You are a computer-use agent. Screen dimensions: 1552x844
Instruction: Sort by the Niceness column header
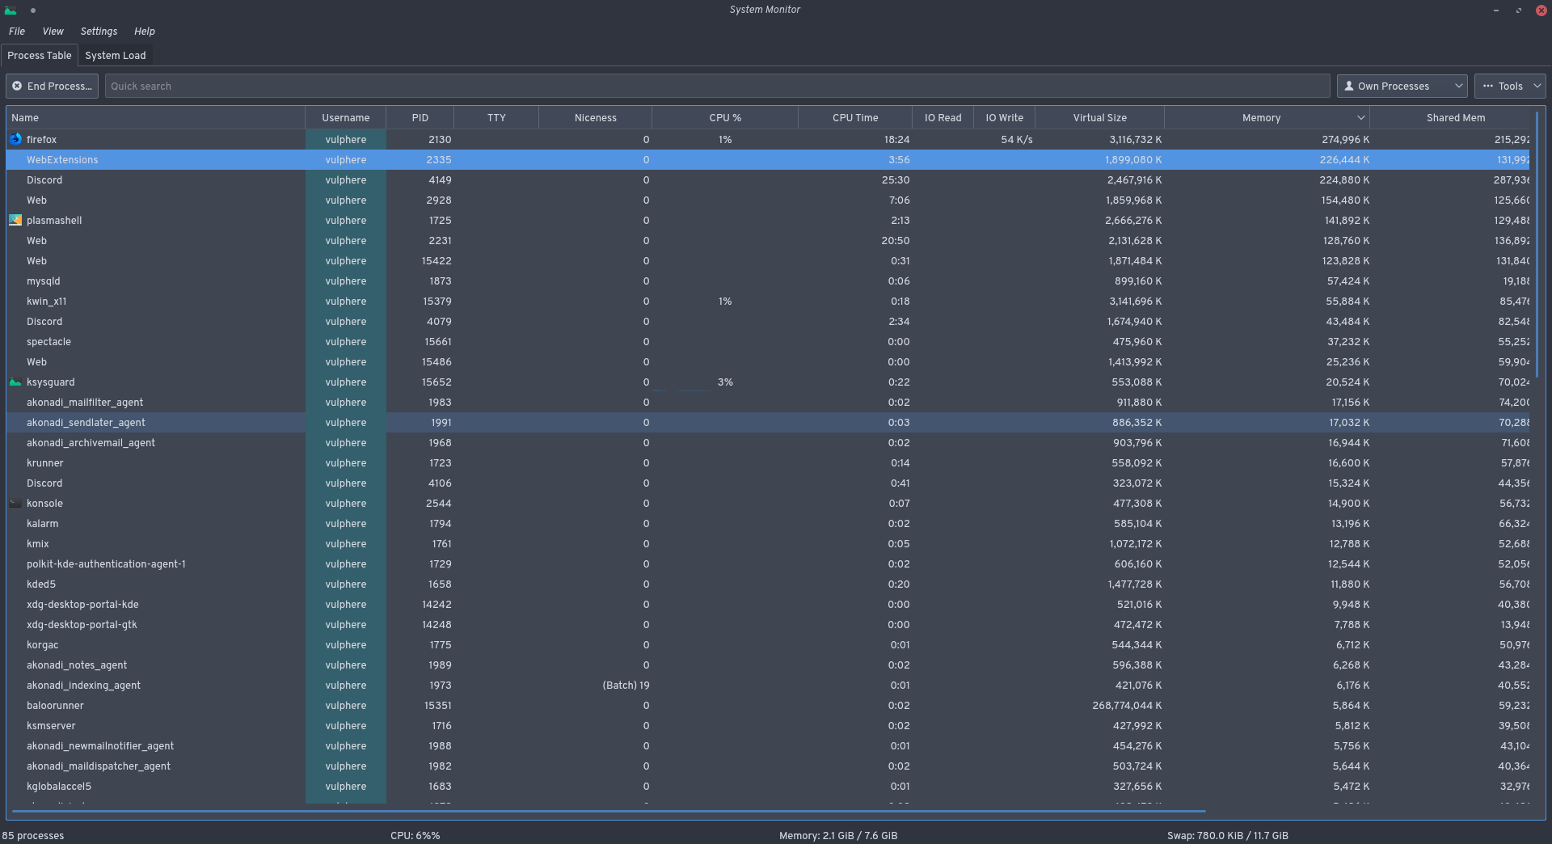click(x=595, y=117)
